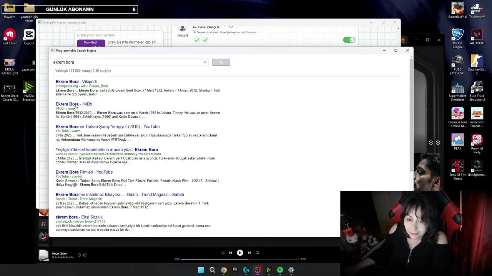
Task: Click the music note icon in player sidebar
Action: (x=43, y=224)
